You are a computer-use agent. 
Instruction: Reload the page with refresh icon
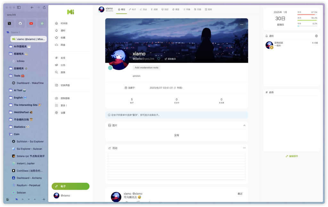click(44, 7)
